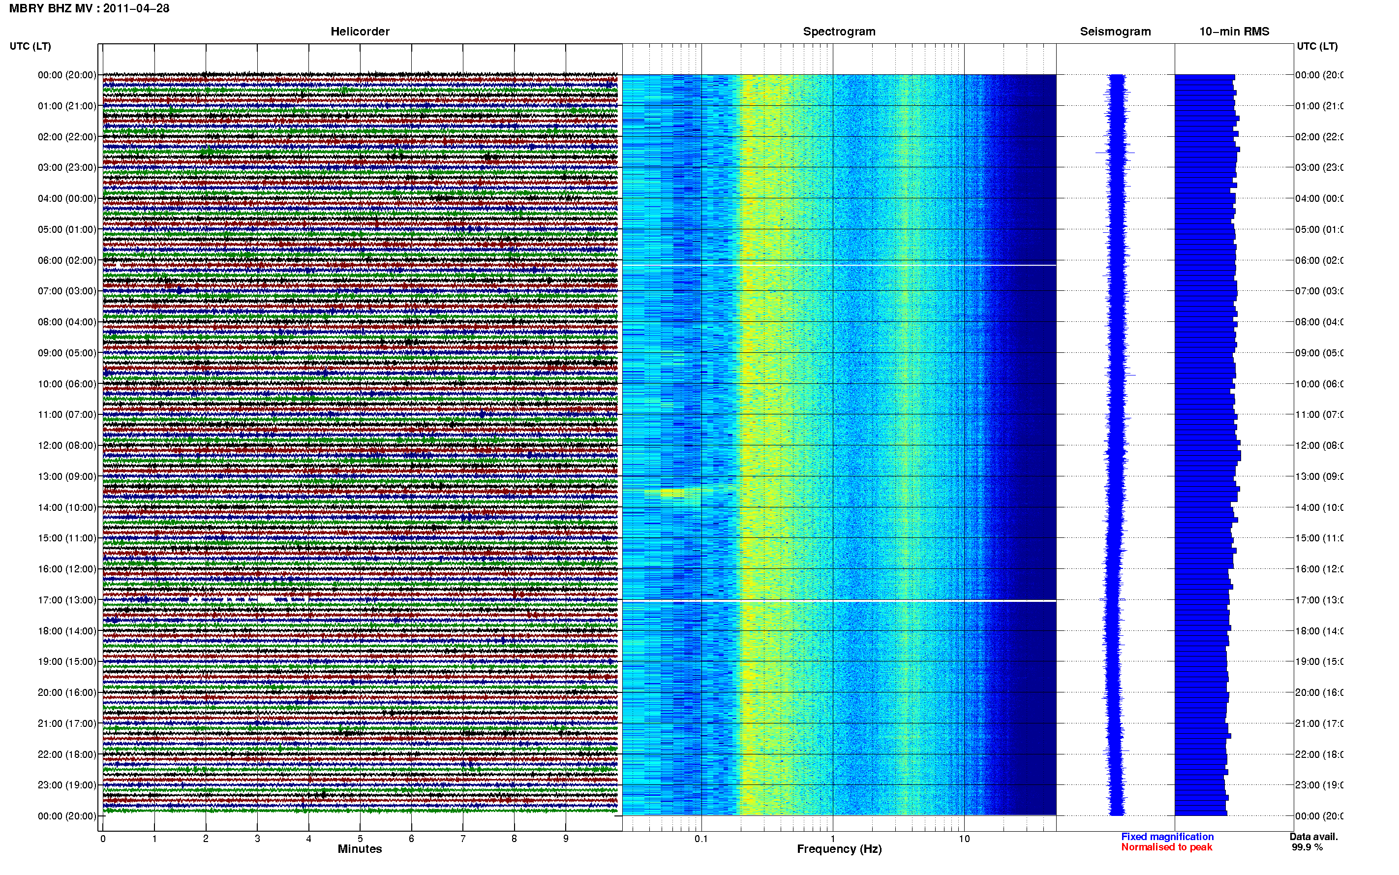The height and width of the screenshot is (875, 1399).
Task: Click left-axis label "19:00 (15:00)"
Action: click(67, 661)
